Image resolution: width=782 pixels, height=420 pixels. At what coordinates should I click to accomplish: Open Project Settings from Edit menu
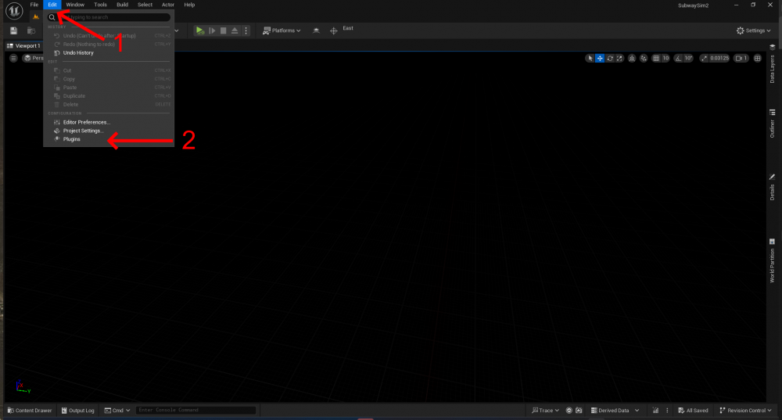[x=83, y=131]
